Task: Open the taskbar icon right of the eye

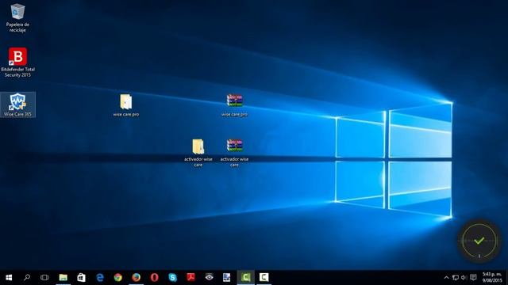Action: click(227, 278)
